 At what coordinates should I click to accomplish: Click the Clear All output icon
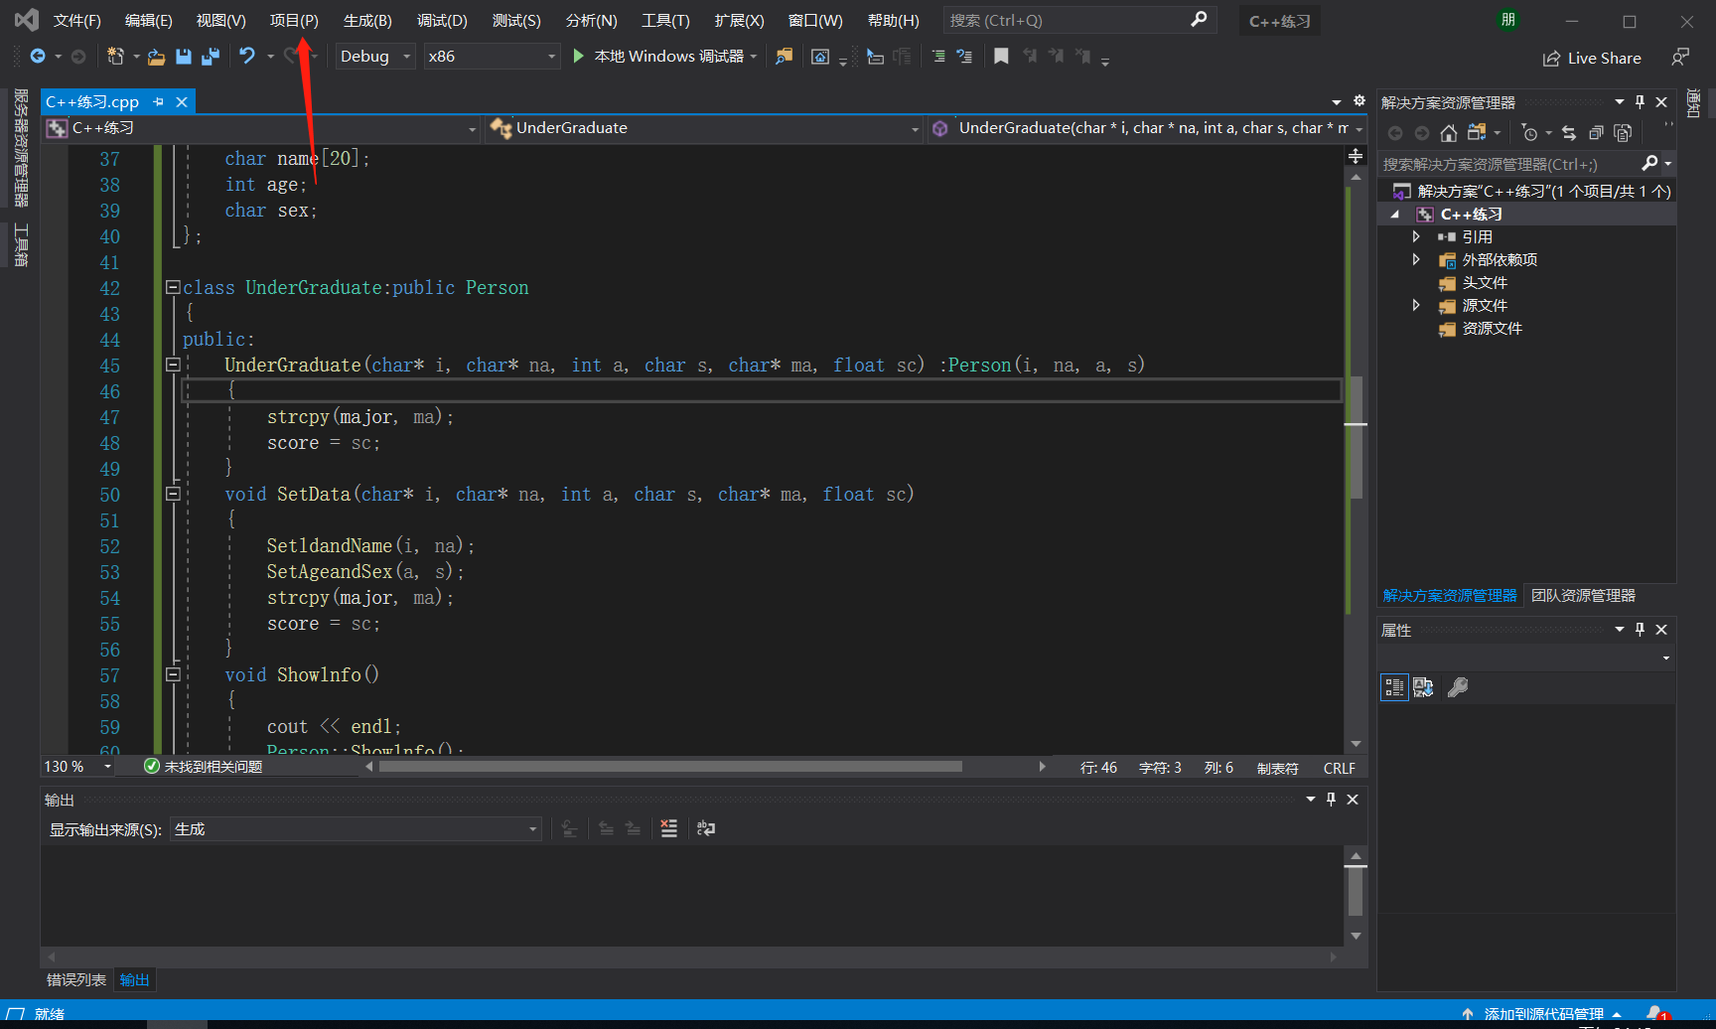[668, 828]
